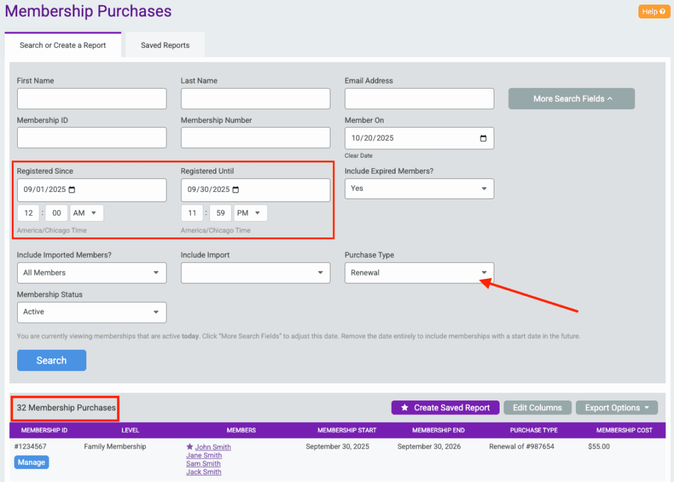Expand the Include Expired Members dropdown
This screenshot has width=674, height=482.
pos(419,189)
